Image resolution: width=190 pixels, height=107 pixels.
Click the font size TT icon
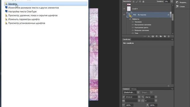tap(123, 97)
